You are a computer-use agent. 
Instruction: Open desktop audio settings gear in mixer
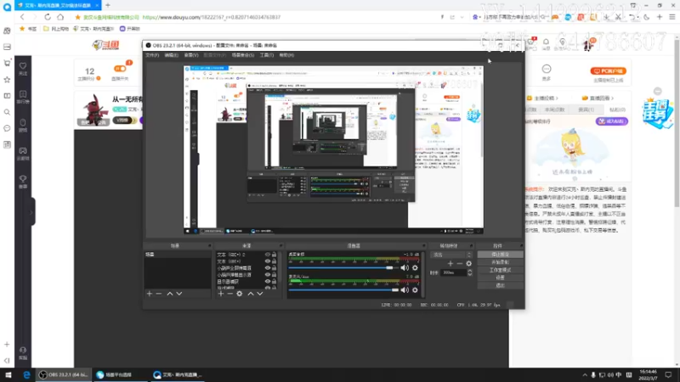pos(415,267)
